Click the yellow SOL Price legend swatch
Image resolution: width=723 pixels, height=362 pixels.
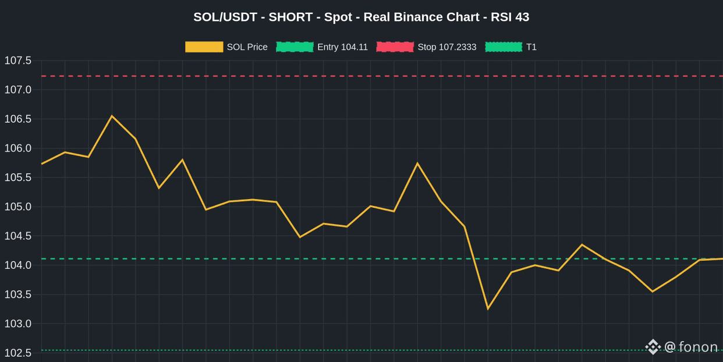[x=204, y=47]
